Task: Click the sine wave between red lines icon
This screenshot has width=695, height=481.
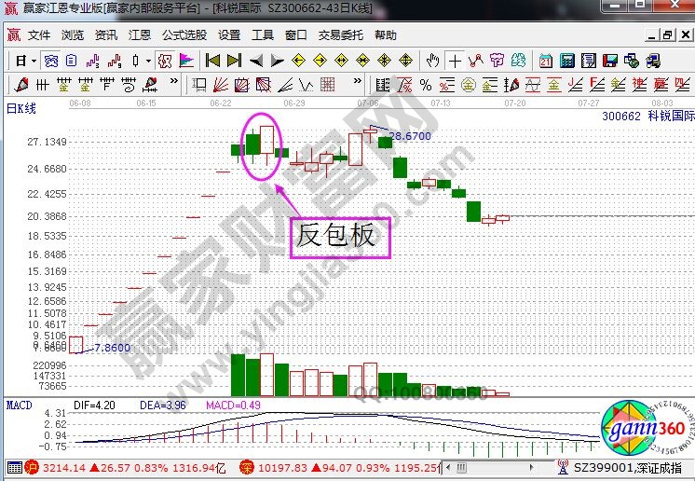Action: click(533, 84)
